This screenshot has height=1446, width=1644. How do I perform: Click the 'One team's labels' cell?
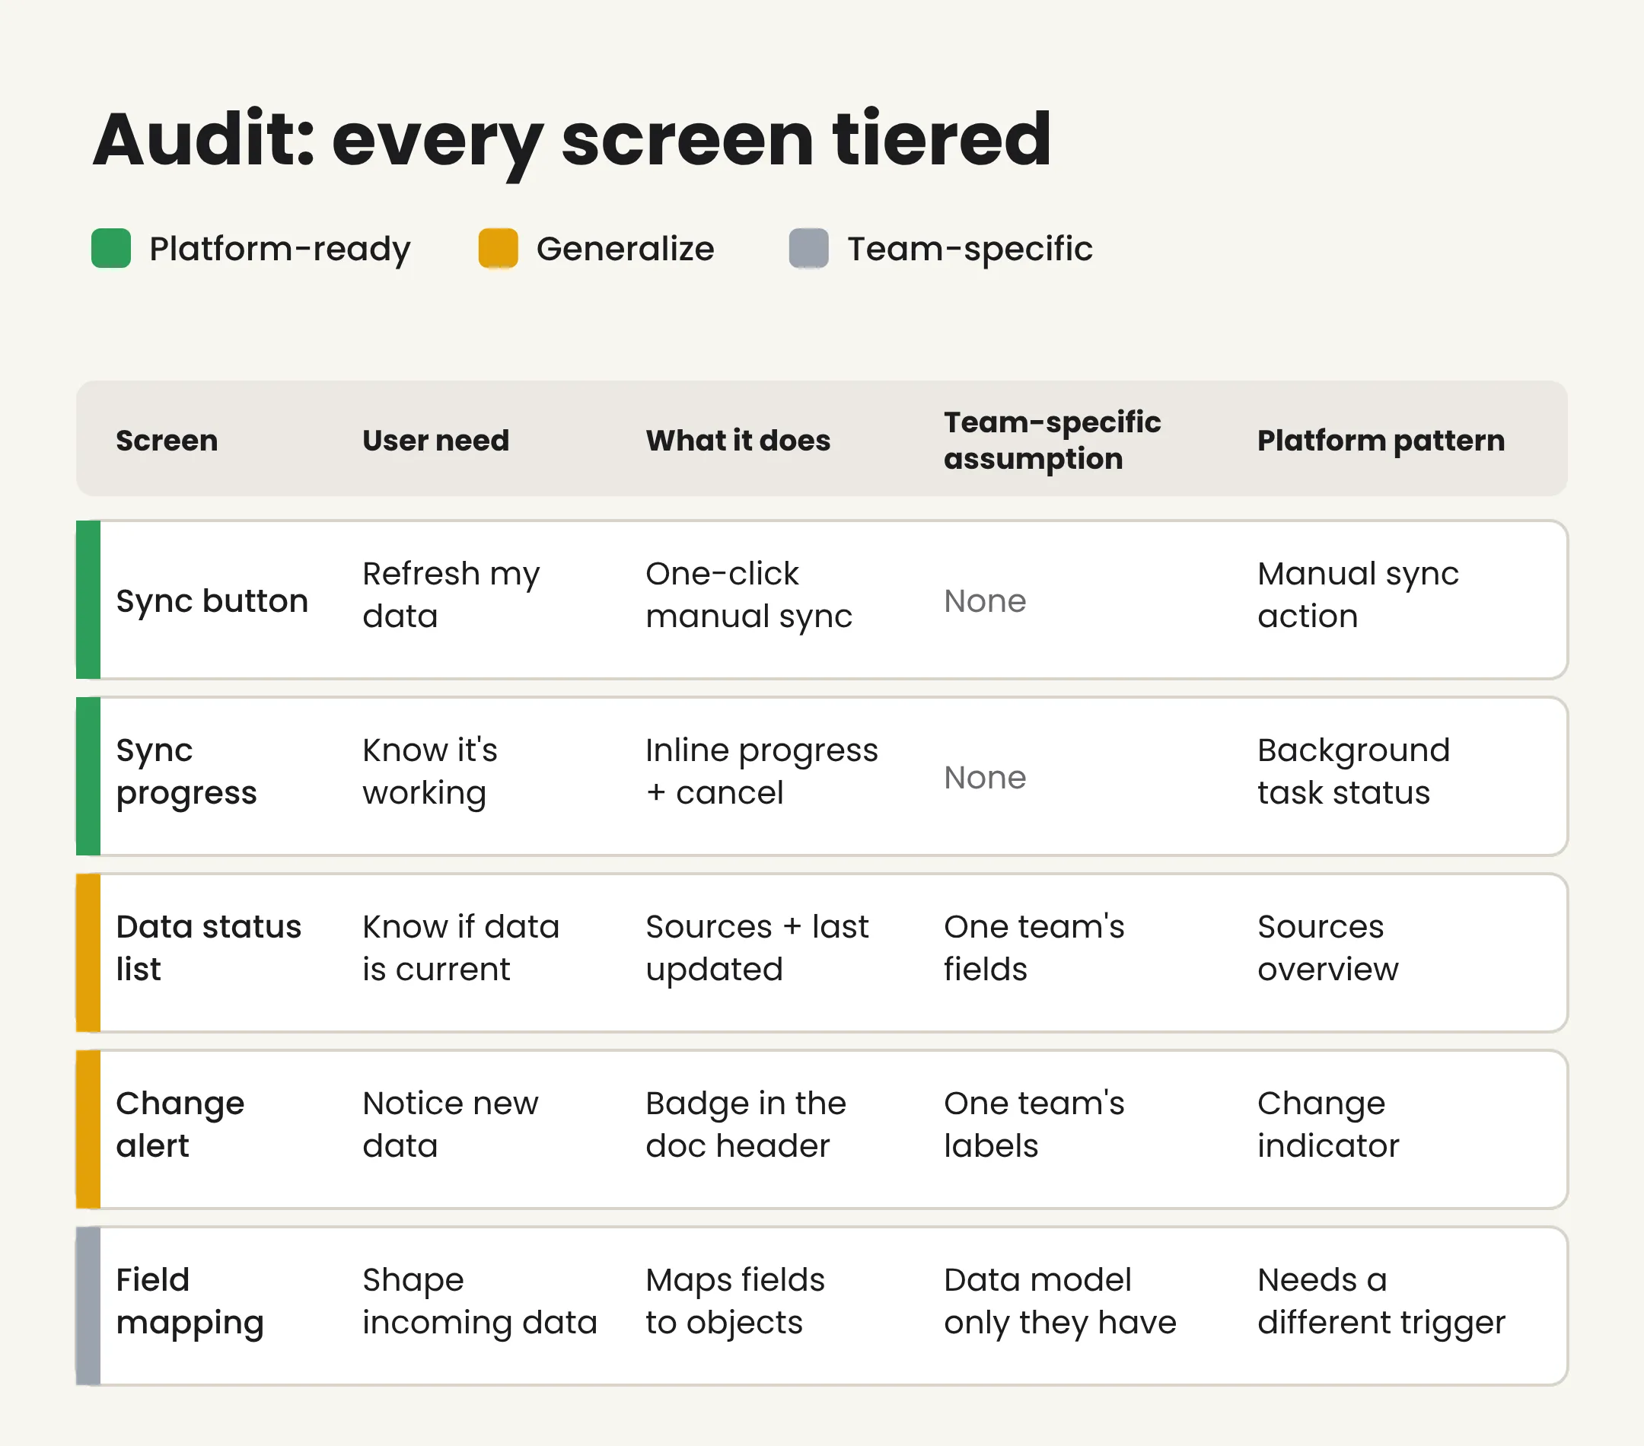[x=1034, y=1124]
